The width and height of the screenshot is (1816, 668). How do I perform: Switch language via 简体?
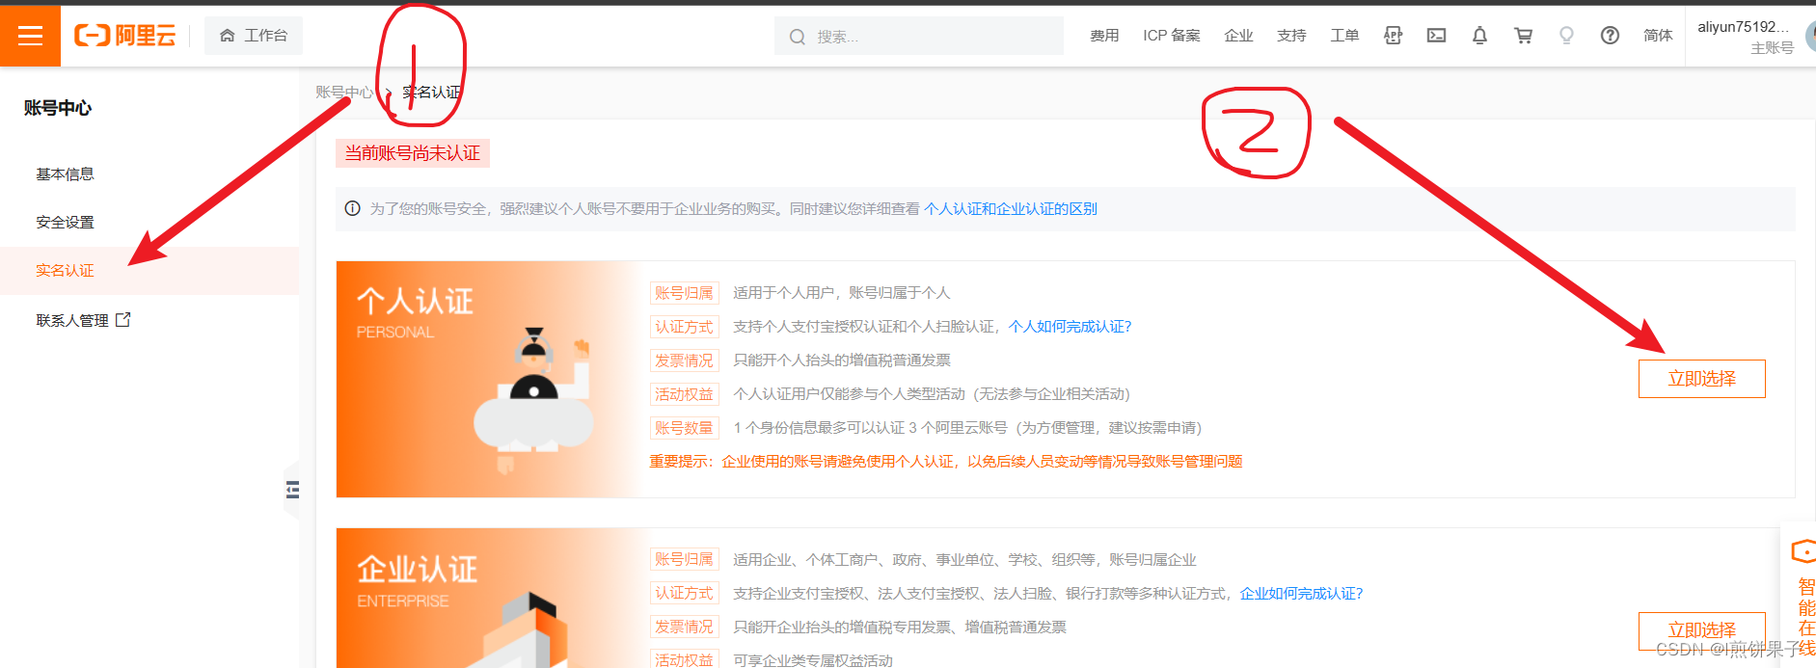coord(1658,36)
